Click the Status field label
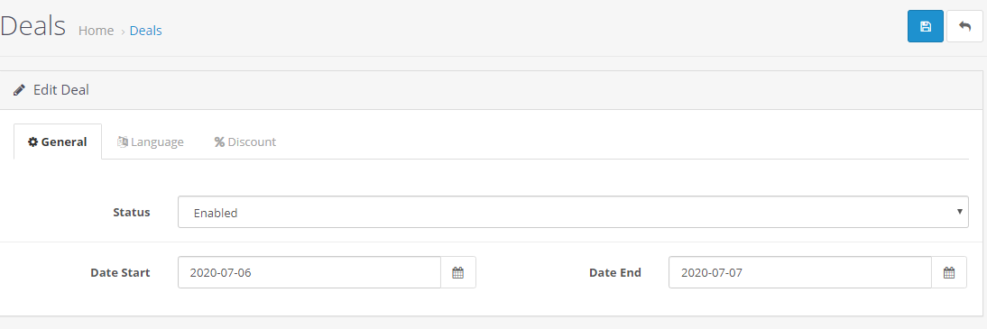The height and width of the screenshot is (329, 987). (x=132, y=212)
